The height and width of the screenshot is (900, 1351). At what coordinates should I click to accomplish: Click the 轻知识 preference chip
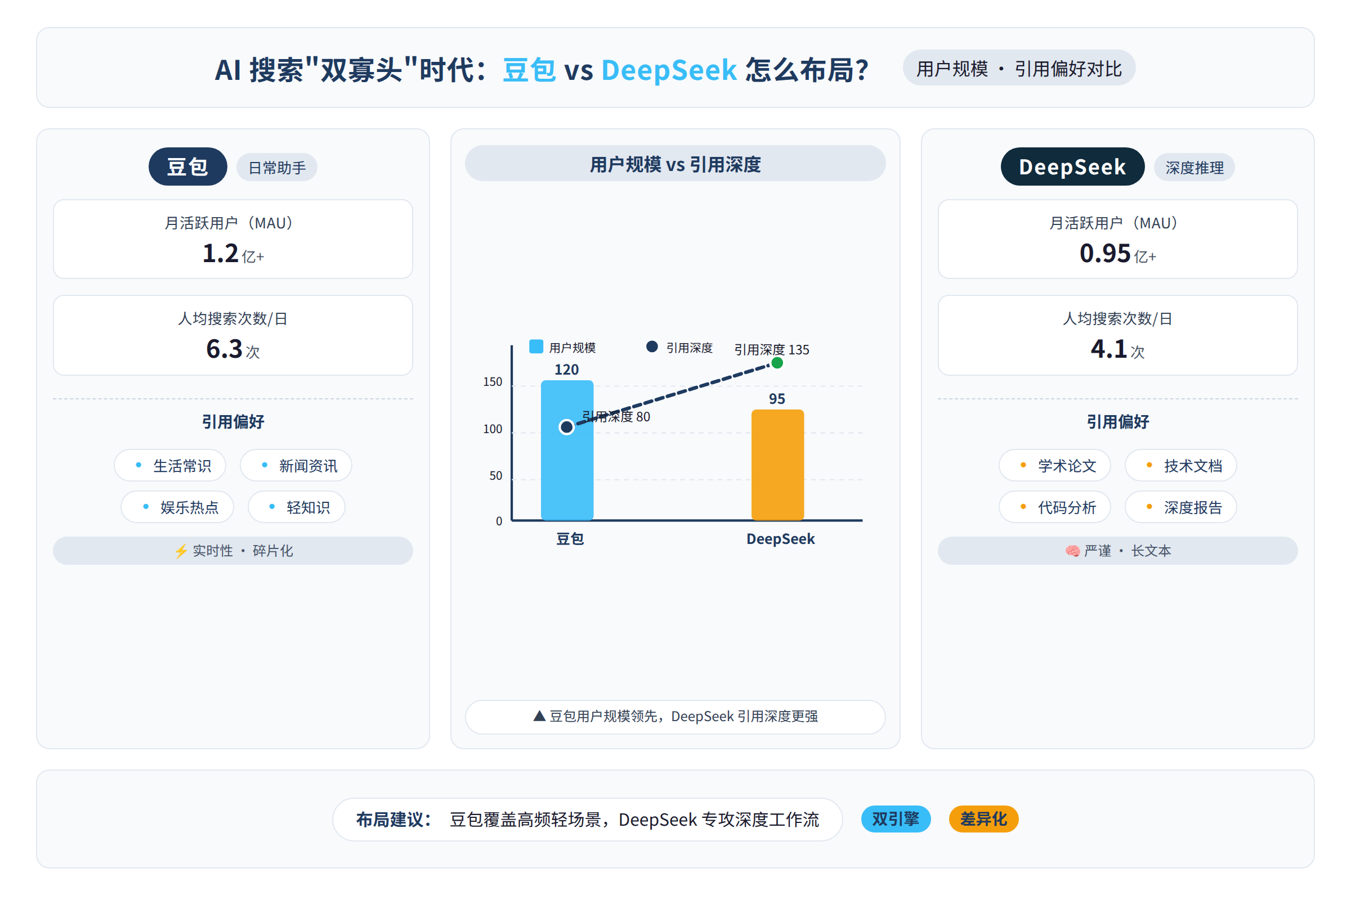[297, 507]
